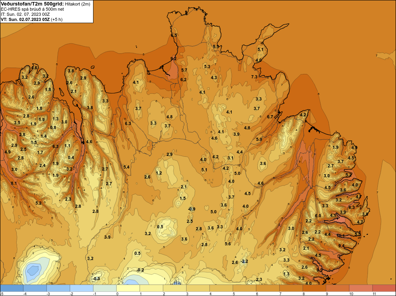The height and width of the screenshot is (296, 396).
Task: Click the 8.1 temperature value on the west side
Action: 13,183
